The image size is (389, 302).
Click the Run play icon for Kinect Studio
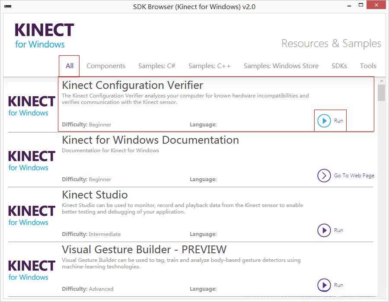(324, 230)
